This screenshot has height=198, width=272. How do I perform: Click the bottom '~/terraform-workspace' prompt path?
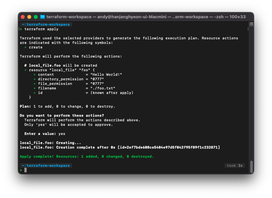pyautogui.click(x=46, y=165)
